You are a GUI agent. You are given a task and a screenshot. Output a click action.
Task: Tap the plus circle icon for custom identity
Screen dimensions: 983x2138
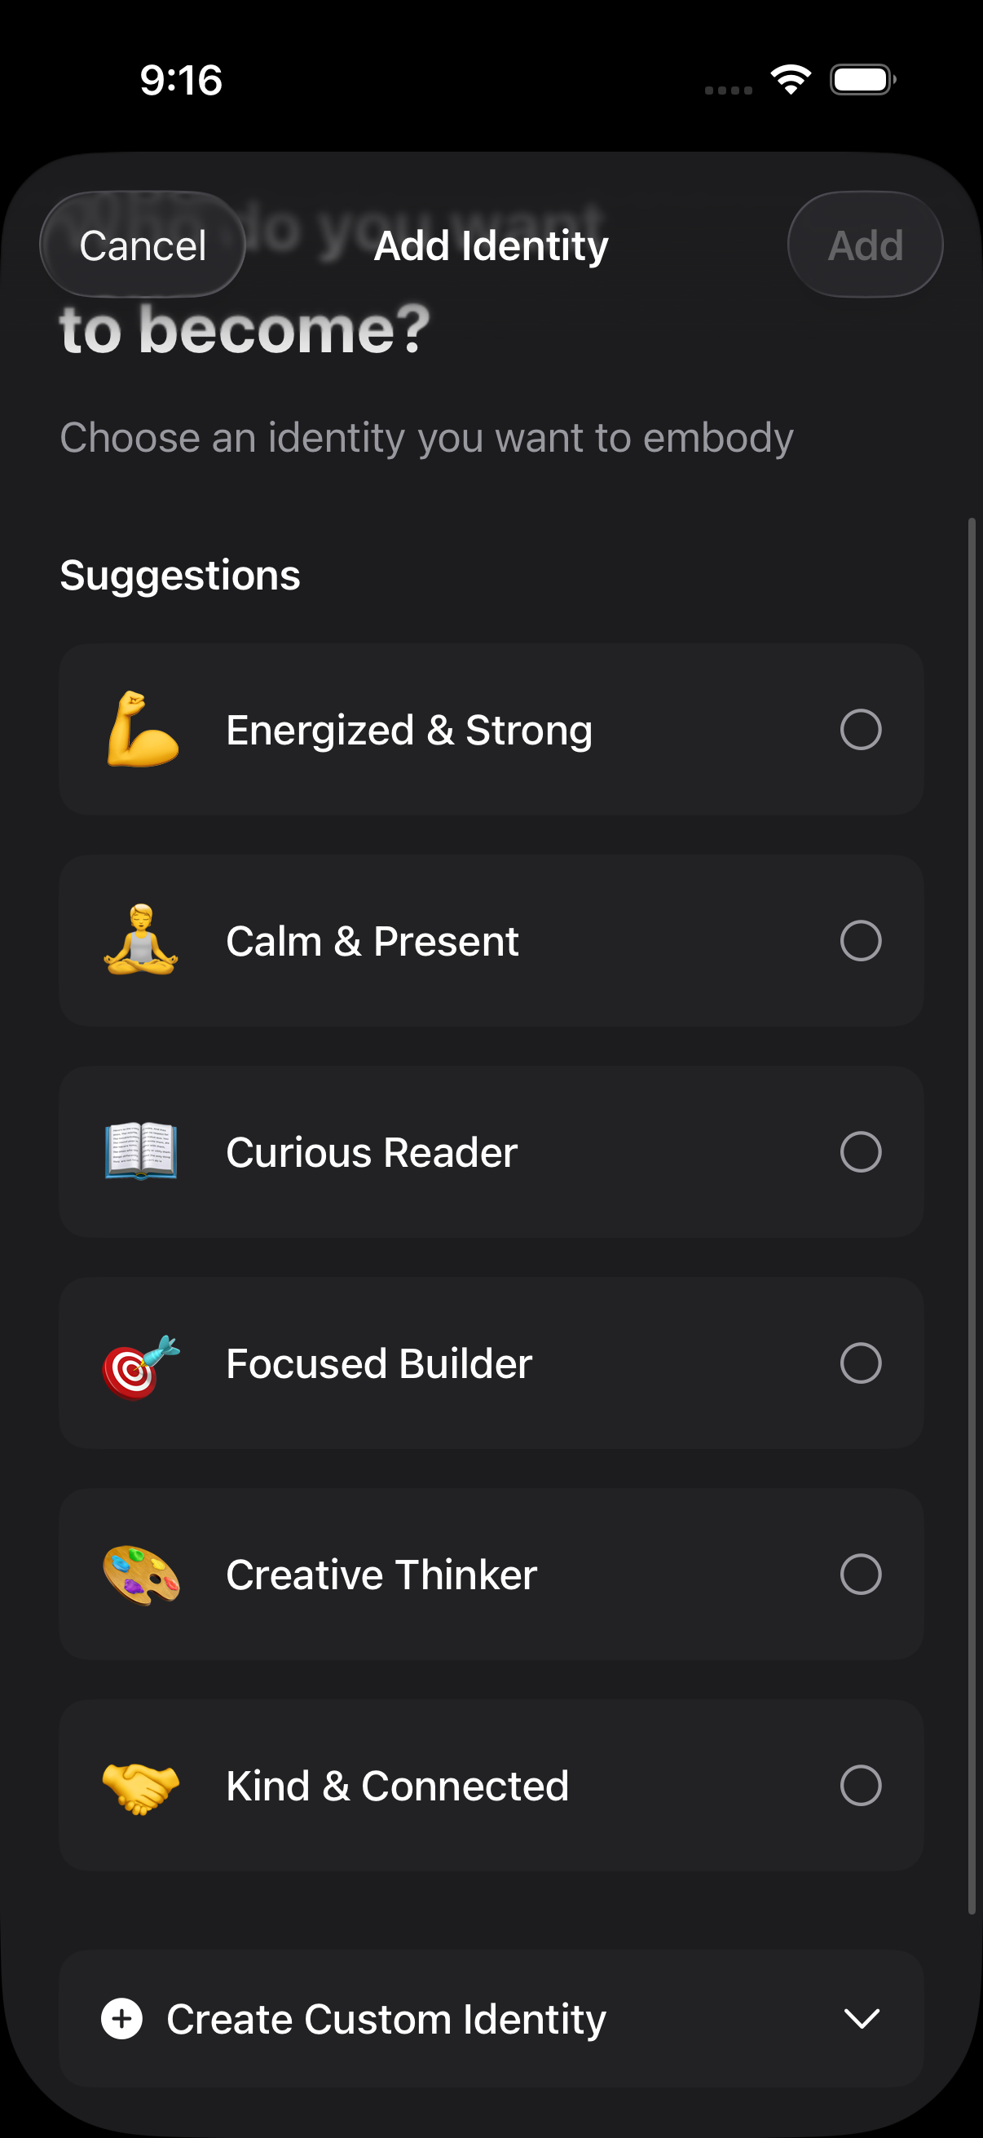click(122, 2018)
